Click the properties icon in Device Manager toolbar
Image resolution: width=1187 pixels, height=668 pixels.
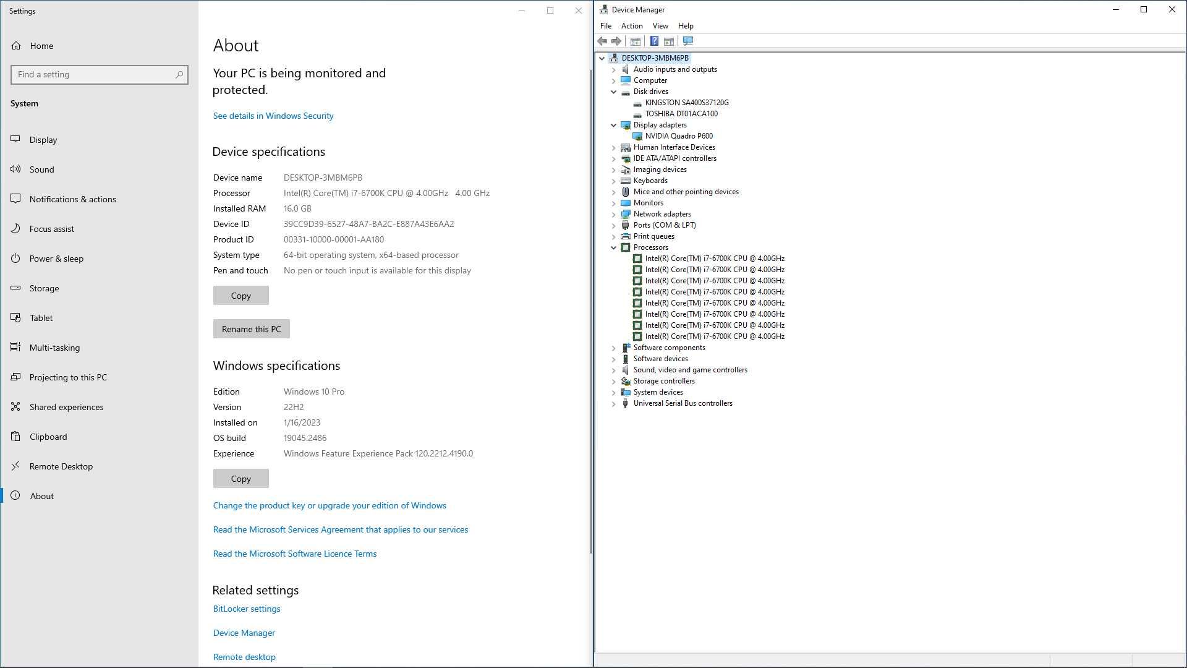[x=636, y=41]
